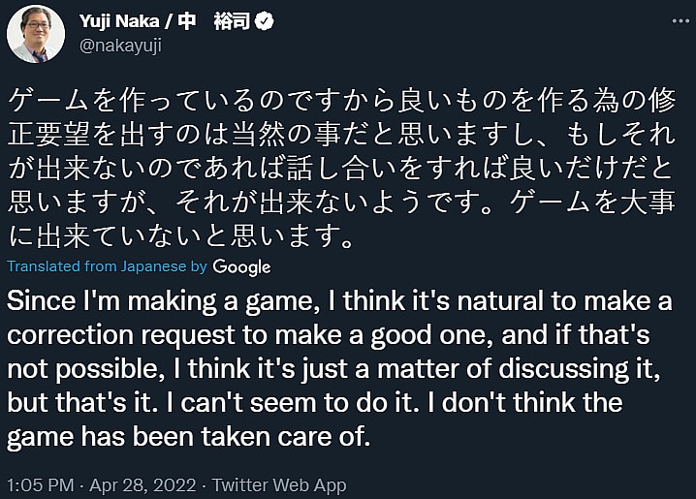
Task: Click the Apr 28, 2022 date
Action: (x=144, y=483)
